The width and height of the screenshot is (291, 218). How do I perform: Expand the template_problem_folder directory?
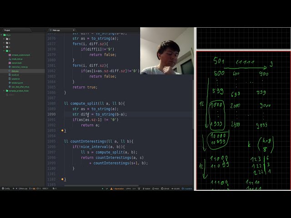4,91
